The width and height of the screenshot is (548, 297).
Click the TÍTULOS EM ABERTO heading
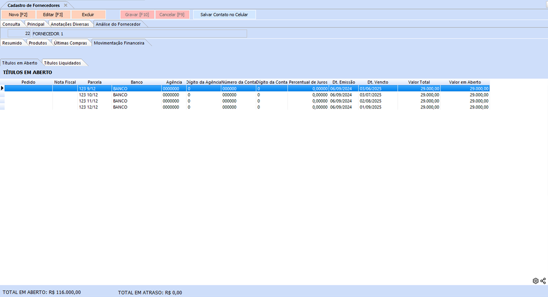point(27,72)
